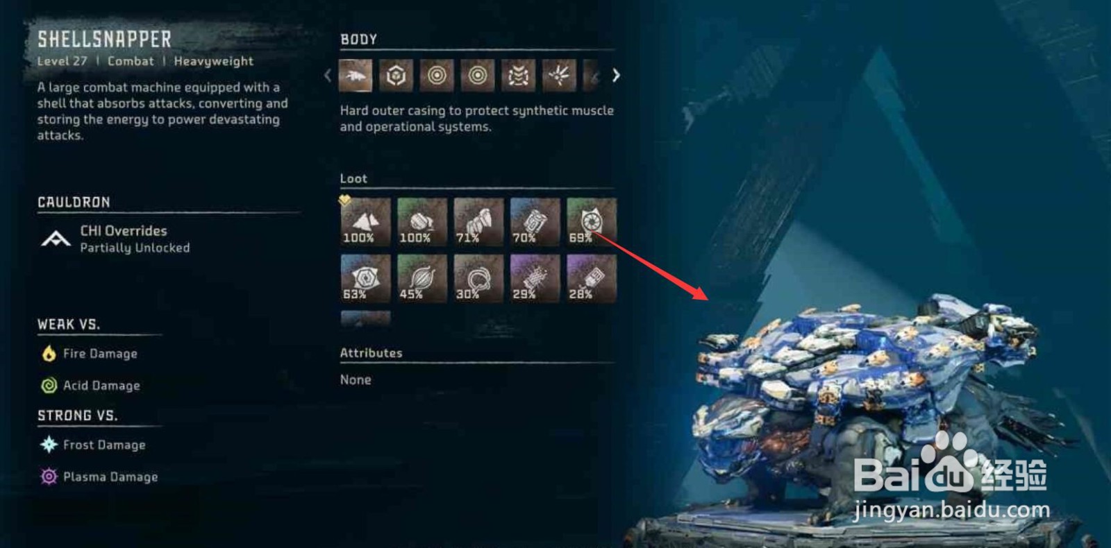
Task: Select the starburst component icon in Body row
Action: pos(559,76)
